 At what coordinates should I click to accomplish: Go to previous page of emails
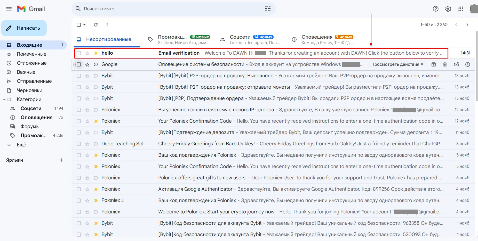coord(456,25)
